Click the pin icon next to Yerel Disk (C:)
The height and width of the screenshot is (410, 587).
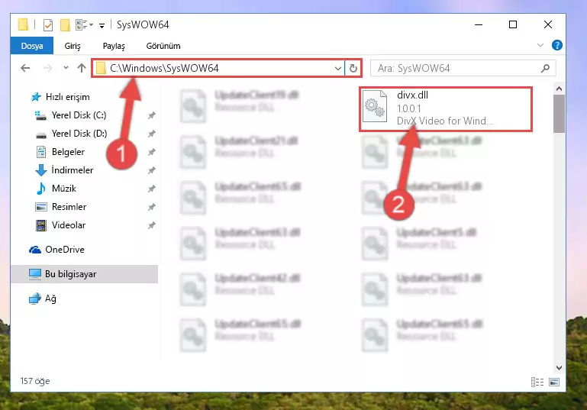[152, 115]
